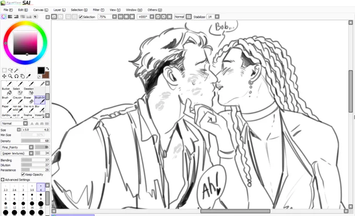Select the rectangular selection tool
This screenshot has width=355, height=216.
[4, 70]
